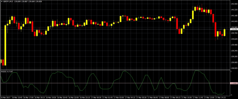Click the 17 Mar 05:30 time label
The height and width of the screenshot is (99, 238).
[141, 98]
